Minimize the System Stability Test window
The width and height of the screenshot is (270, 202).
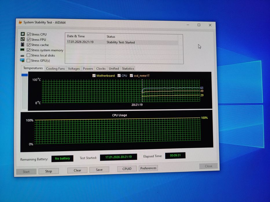click(x=188, y=25)
